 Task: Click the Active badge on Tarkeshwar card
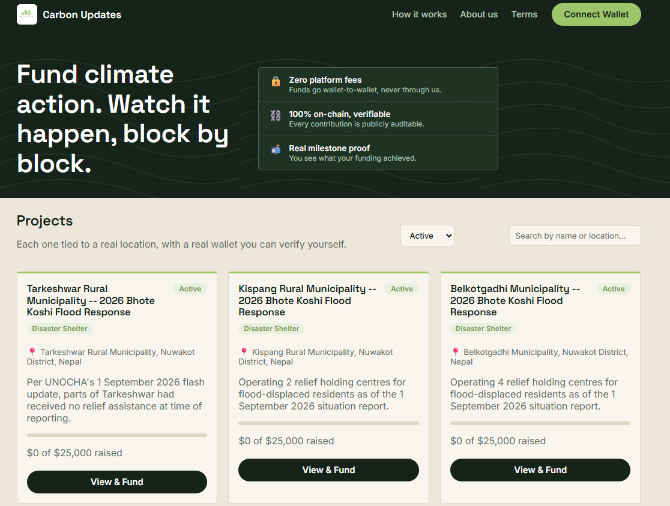(x=190, y=289)
